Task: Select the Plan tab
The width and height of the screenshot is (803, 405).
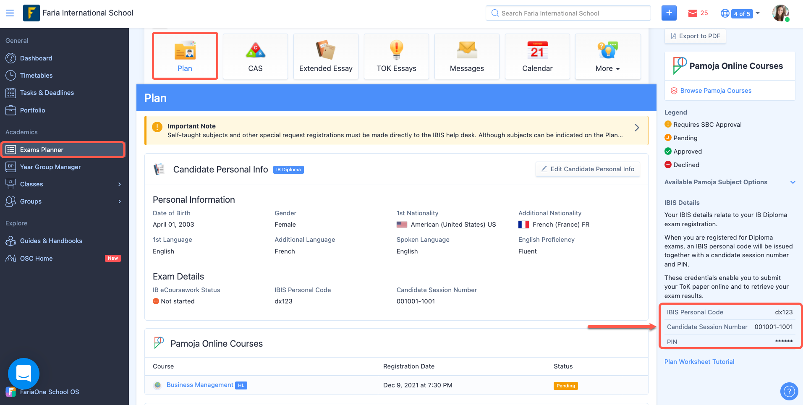Action: (185, 56)
